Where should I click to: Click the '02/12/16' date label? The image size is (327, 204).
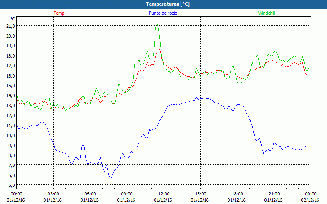[x=310, y=200]
